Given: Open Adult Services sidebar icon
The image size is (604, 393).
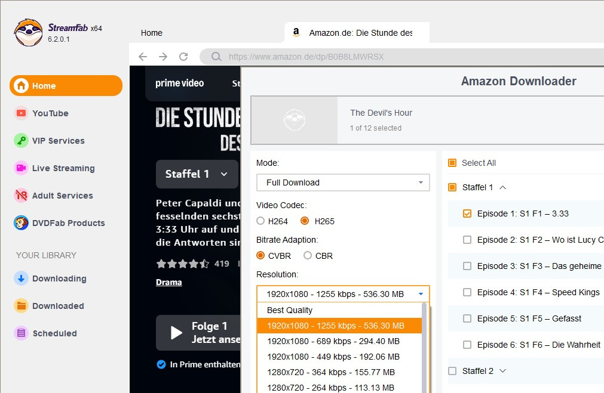Looking at the screenshot, I should [x=22, y=196].
